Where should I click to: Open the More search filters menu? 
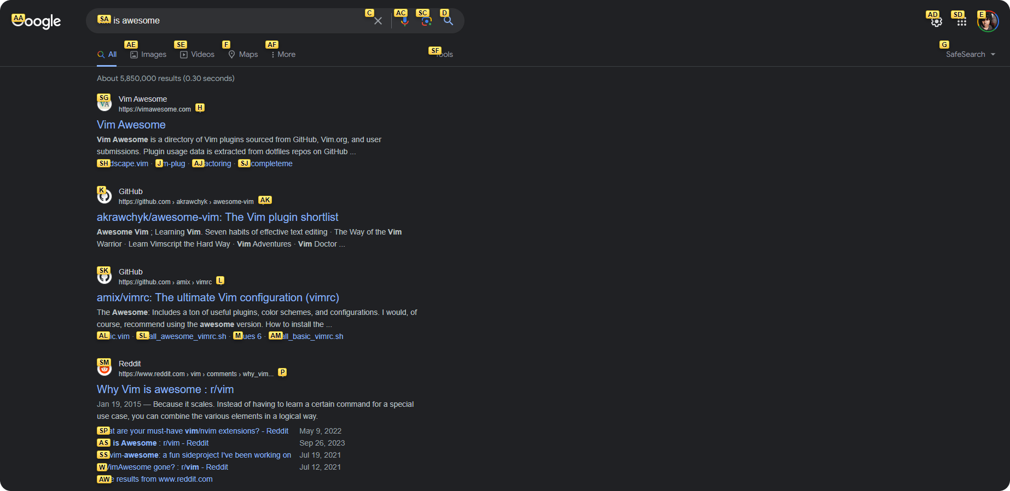(x=283, y=54)
